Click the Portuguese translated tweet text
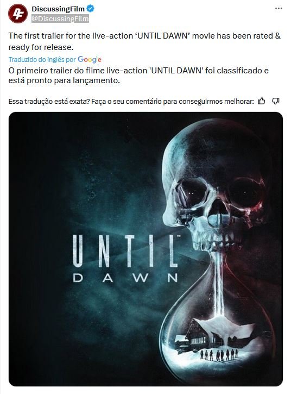 (138, 76)
